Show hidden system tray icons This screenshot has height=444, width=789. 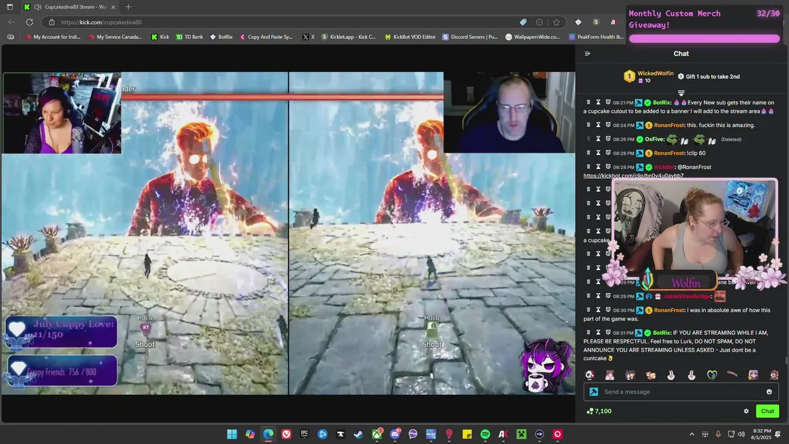pos(692,434)
